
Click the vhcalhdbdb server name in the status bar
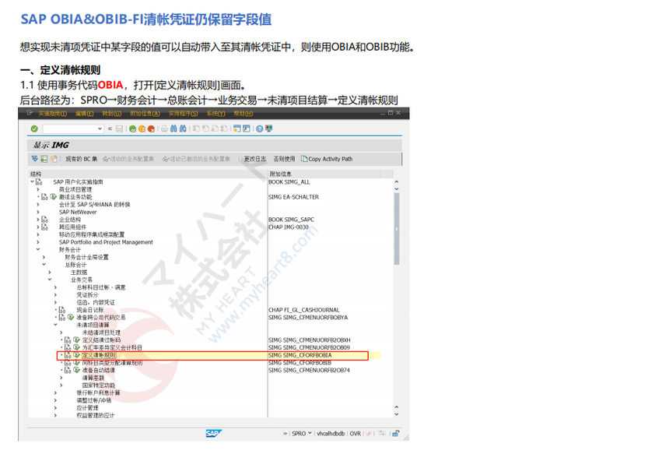click(x=331, y=433)
